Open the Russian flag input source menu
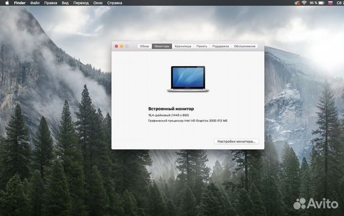The width and height of the screenshot is (344, 216). 330,3
